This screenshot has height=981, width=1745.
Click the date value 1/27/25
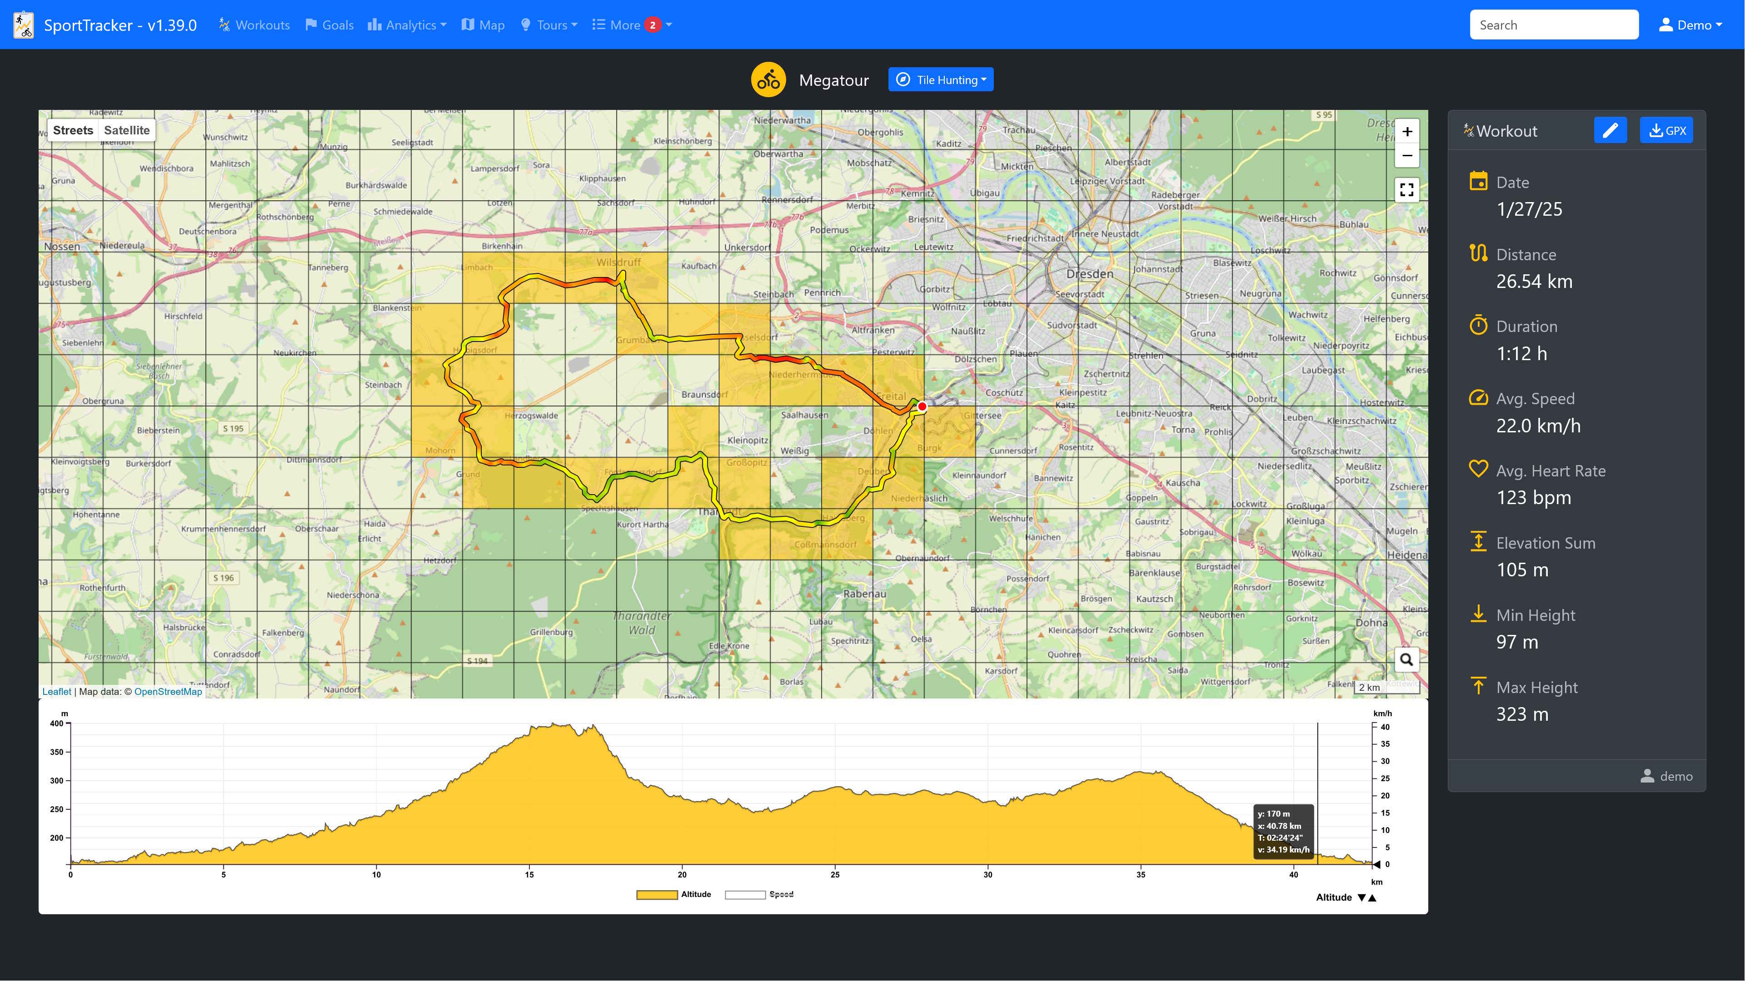pyautogui.click(x=1530, y=209)
